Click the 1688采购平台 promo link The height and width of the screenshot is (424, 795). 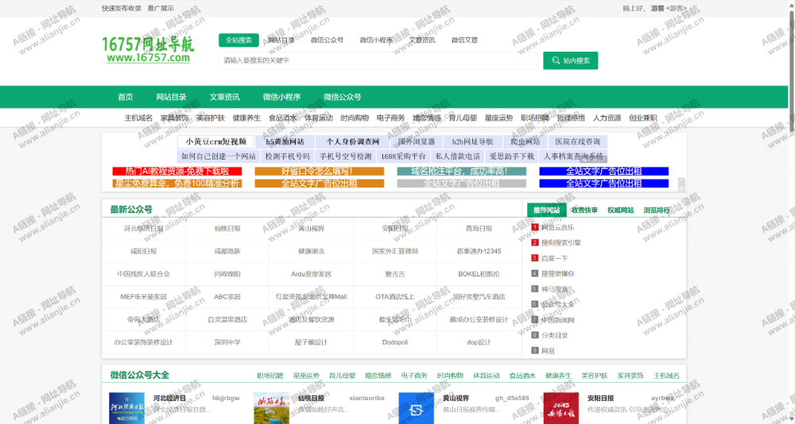click(x=404, y=156)
